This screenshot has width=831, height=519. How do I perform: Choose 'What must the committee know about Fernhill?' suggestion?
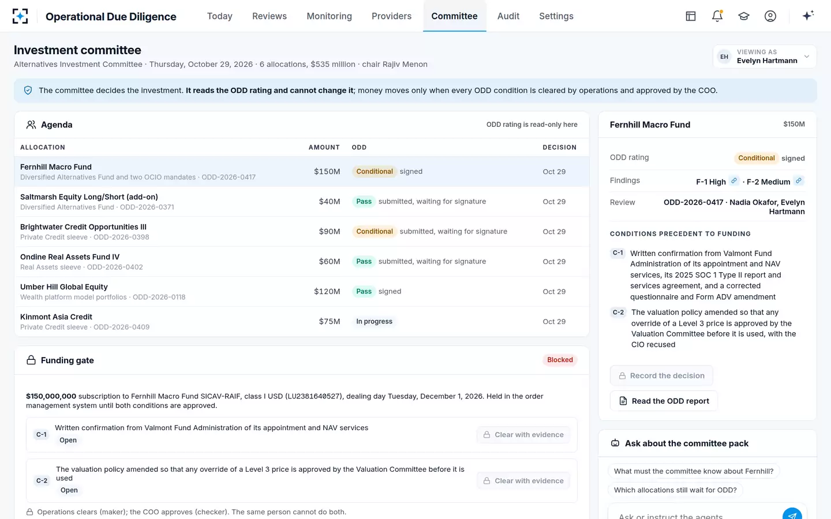click(694, 471)
